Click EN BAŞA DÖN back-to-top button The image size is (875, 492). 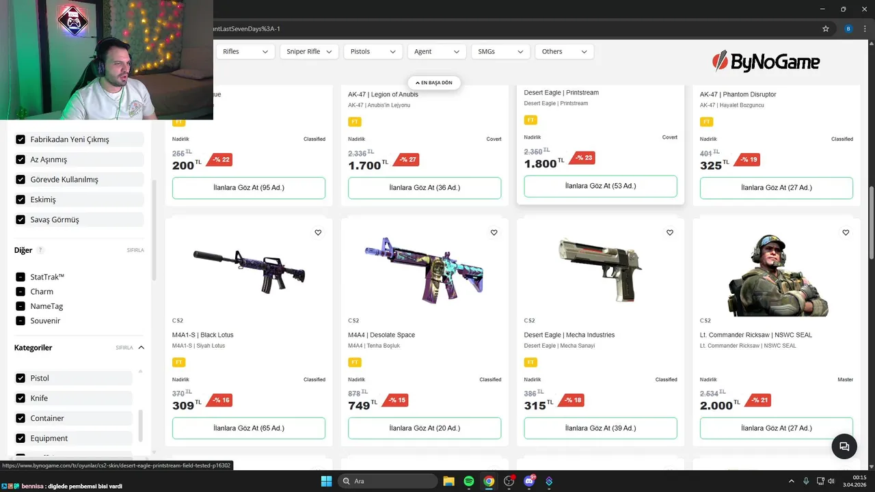434,83
